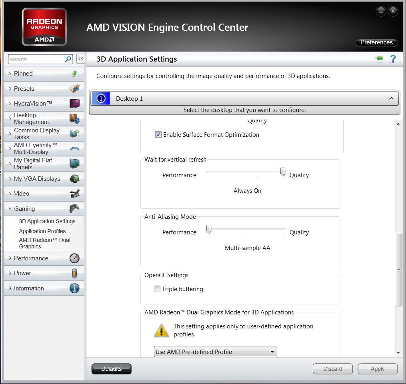Image resolution: width=406 pixels, height=384 pixels.
Task: Open Application Profiles under Gaming
Action: tap(42, 231)
